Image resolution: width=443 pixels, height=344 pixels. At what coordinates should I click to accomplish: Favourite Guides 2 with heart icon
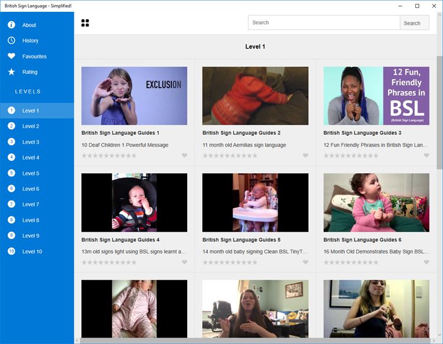pos(305,155)
